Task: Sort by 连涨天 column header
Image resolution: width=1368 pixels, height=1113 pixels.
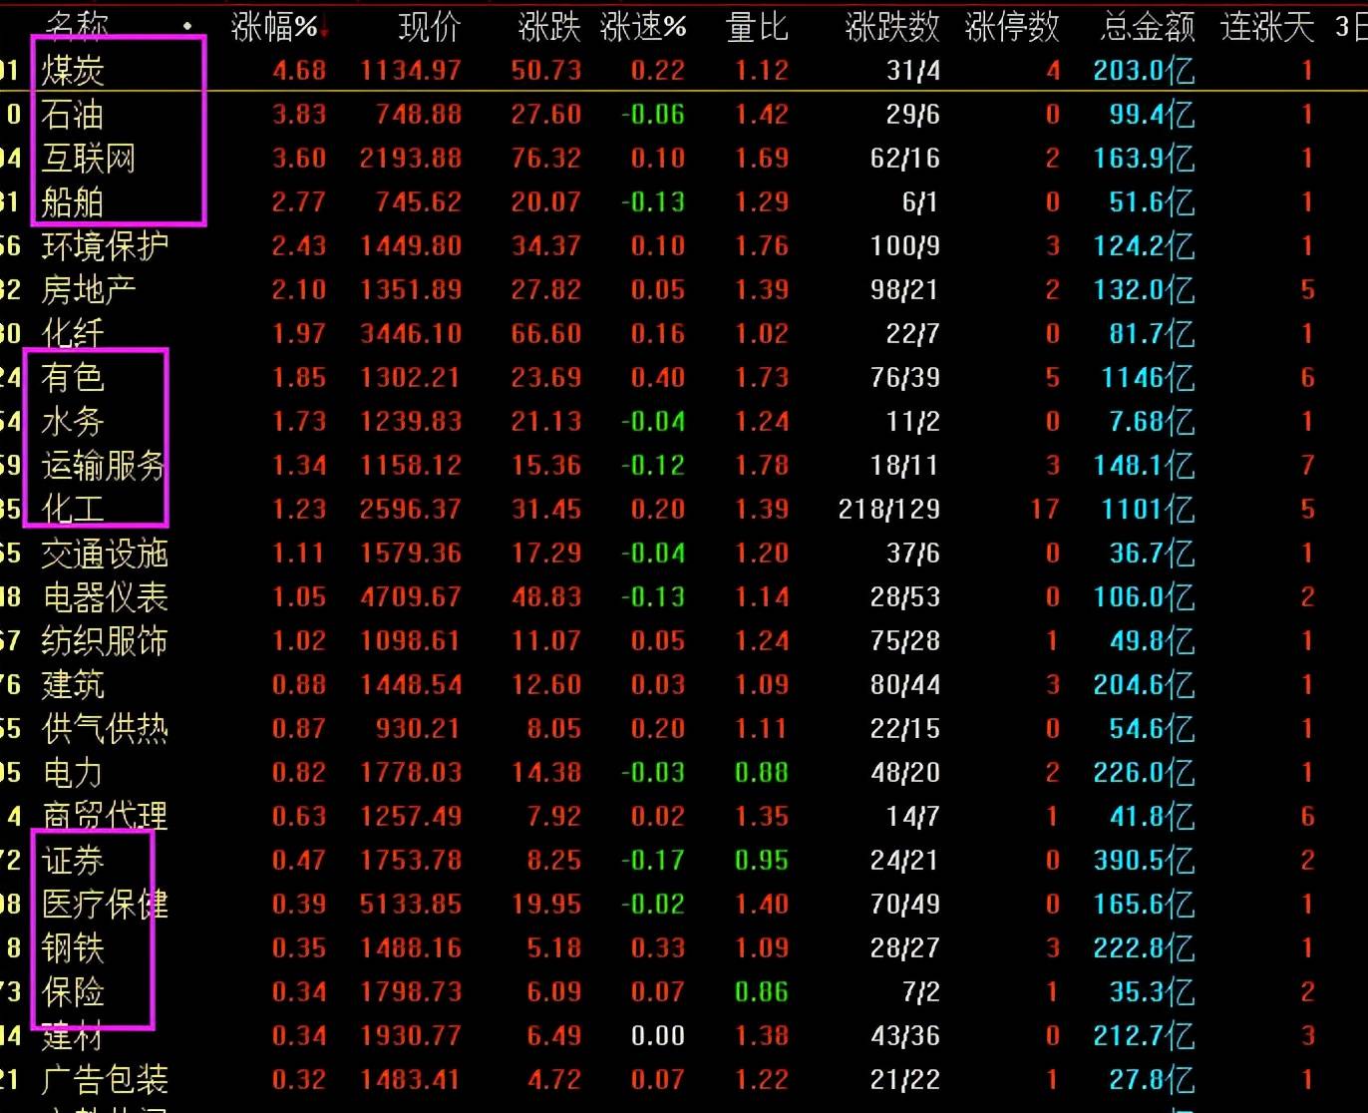Action: point(1267,27)
